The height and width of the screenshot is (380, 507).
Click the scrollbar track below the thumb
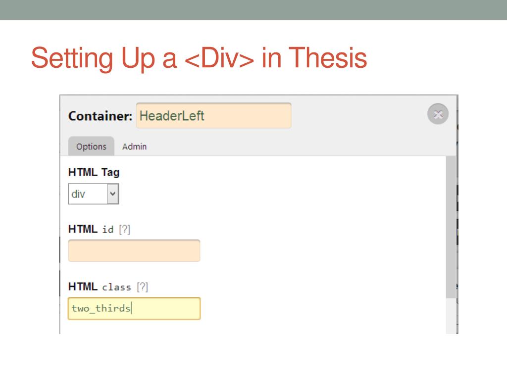pos(451,316)
